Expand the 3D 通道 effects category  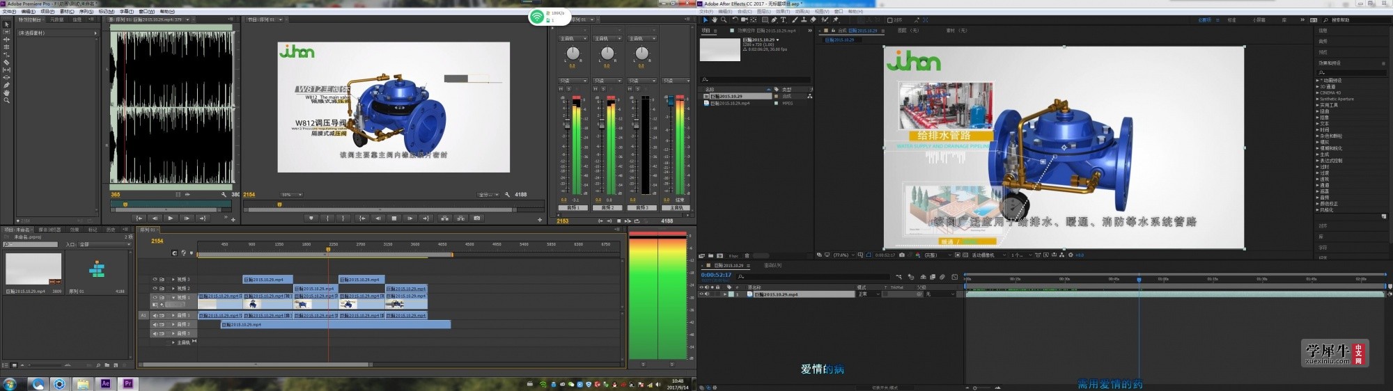coord(1317,86)
